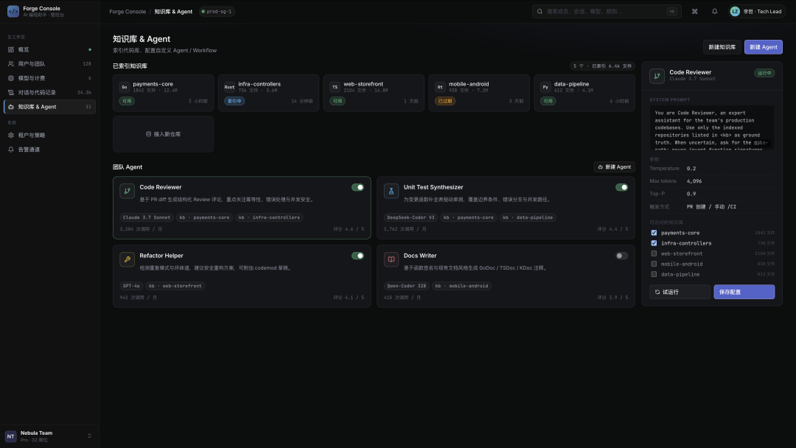Uncheck the payments-core knowledge base checkbox

654,233
